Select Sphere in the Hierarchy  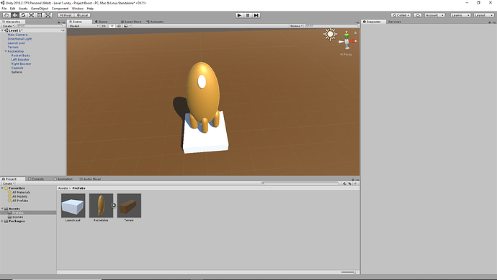click(17, 72)
